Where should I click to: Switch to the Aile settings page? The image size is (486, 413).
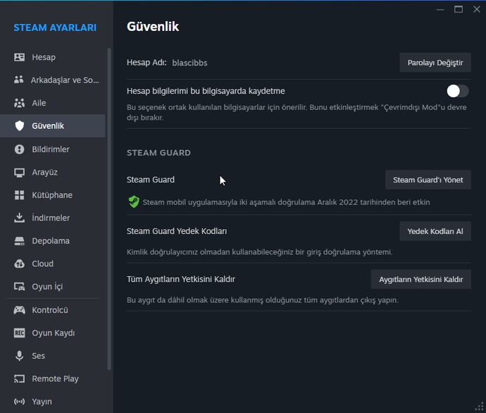coord(53,103)
